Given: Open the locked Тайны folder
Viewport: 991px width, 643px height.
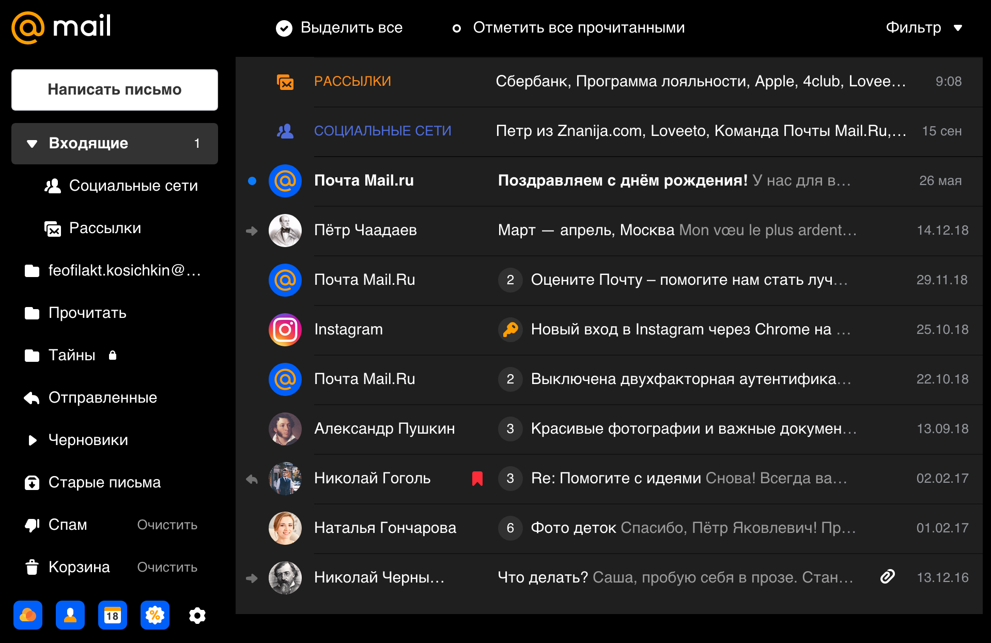Looking at the screenshot, I should point(71,355).
